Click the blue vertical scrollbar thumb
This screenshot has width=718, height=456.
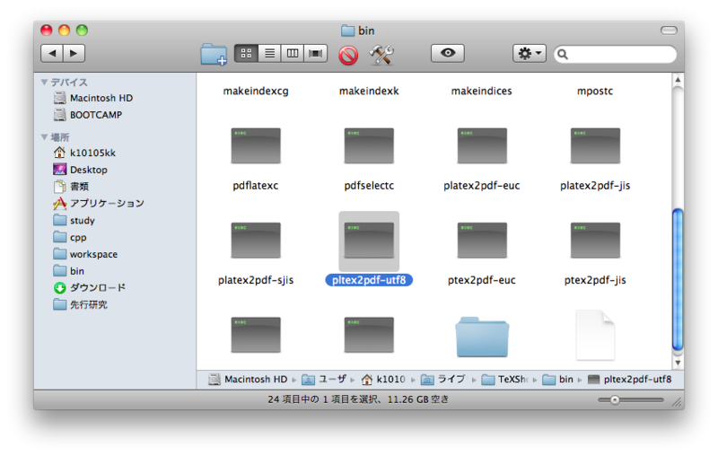click(x=678, y=280)
